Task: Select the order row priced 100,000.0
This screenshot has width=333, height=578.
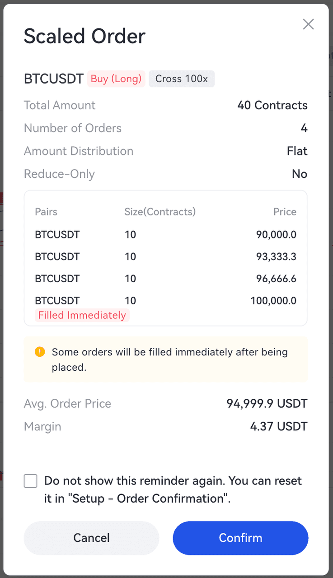Action: pos(165,301)
